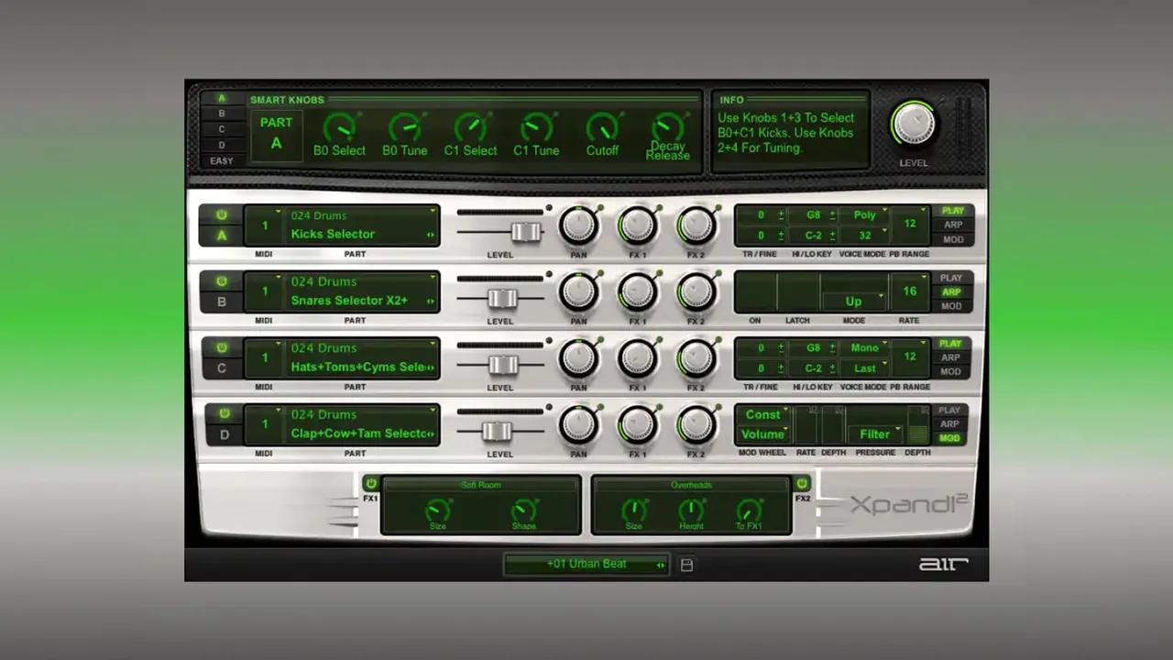Click the C1 Tune smart knob
The height and width of the screenshot is (660, 1173).
click(x=536, y=126)
